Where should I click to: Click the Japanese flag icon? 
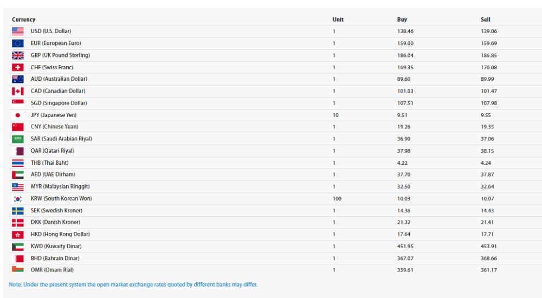(x=18, y=115)
